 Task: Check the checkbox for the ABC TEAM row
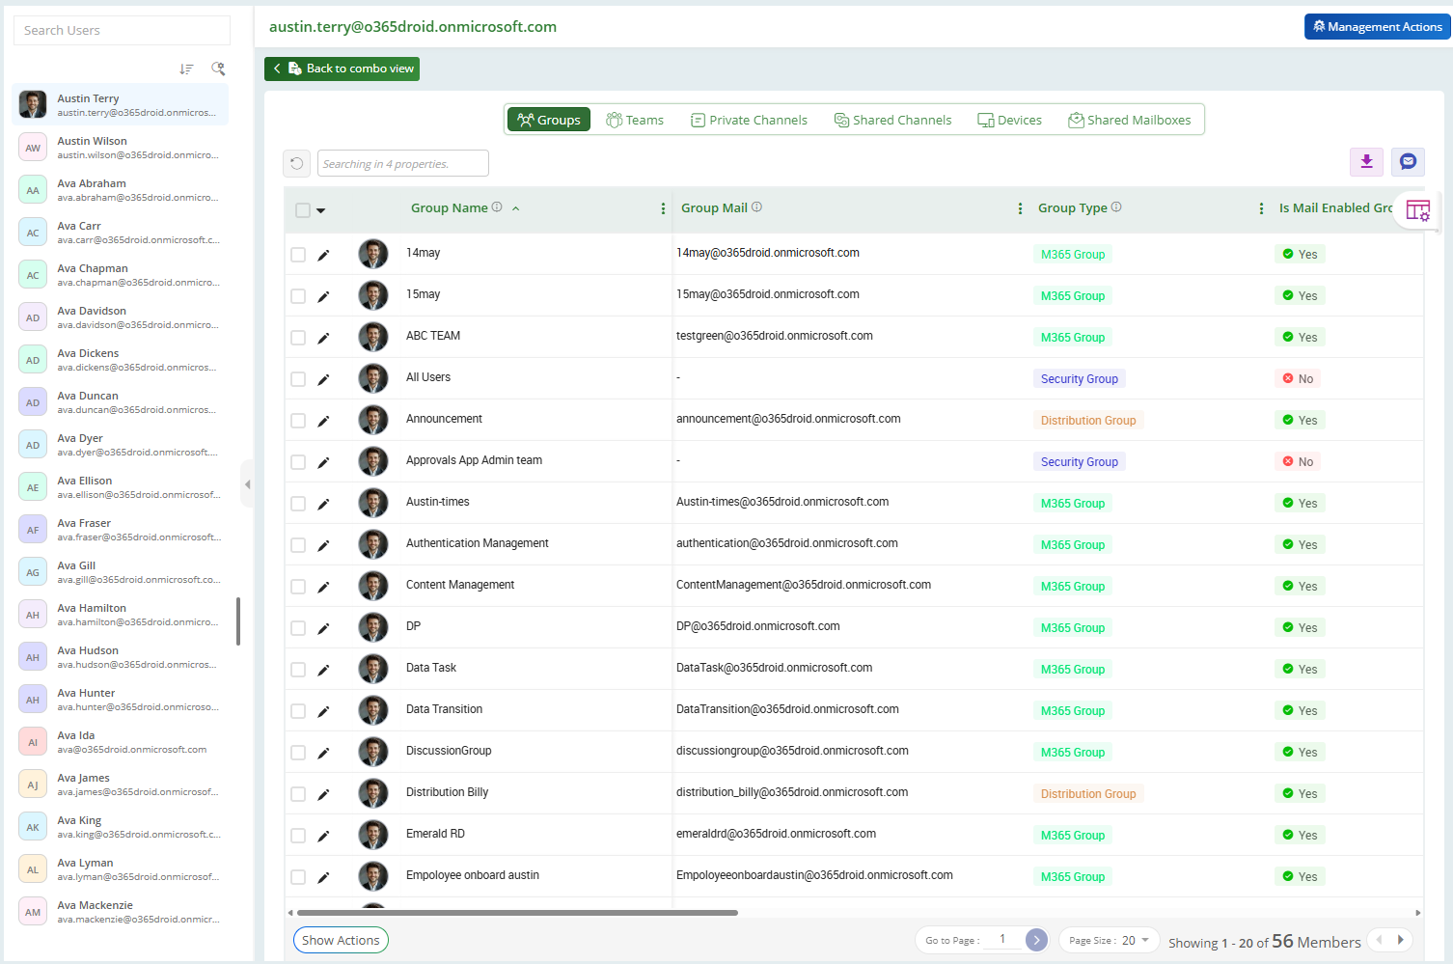(298, 337)
